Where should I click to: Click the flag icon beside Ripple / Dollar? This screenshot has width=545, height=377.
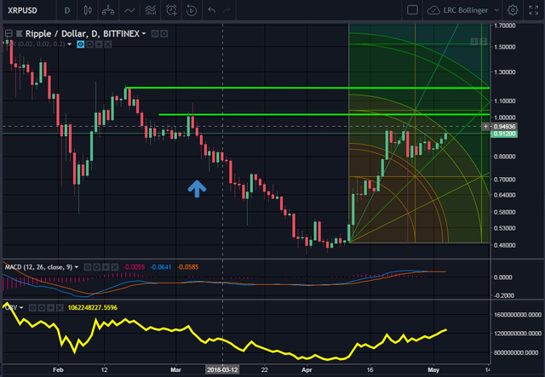click(19, 34)
